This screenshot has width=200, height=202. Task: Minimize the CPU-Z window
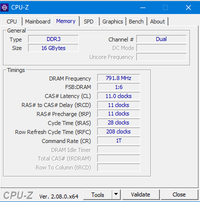pos(143,7)
